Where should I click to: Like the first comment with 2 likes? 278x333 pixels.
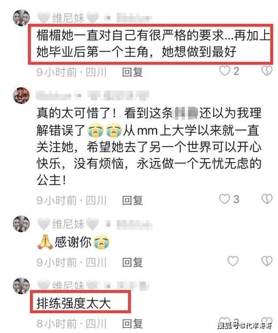tap(225, 71)
